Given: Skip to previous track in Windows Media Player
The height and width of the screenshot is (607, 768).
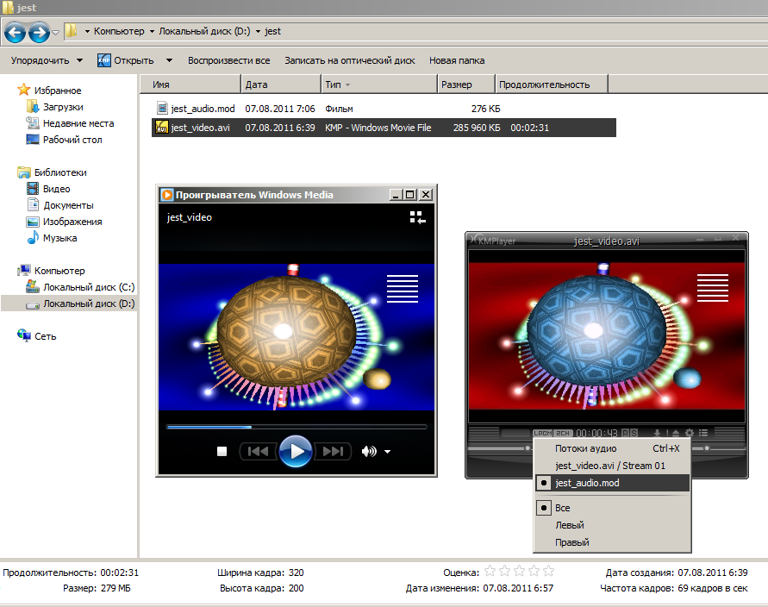Looking at the screenshot, I should tap(258, 451).
